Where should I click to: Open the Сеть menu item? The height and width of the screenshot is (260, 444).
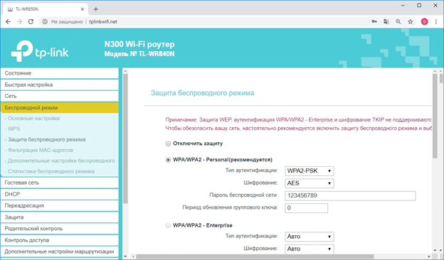click(60, 96)
